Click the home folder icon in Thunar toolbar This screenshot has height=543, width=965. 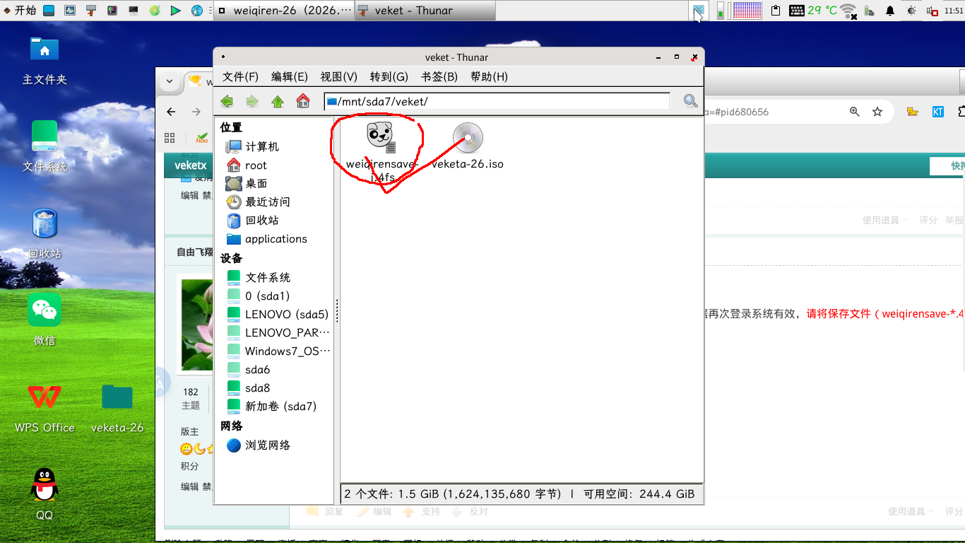click(303, 101)
